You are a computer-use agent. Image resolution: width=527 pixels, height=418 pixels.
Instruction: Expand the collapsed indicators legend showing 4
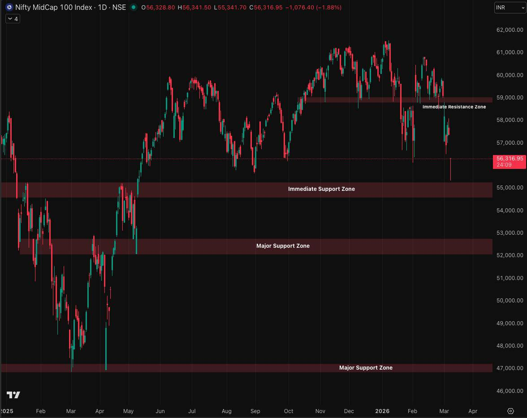(13, 19)
